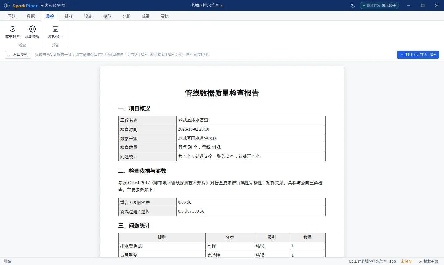The height and width of the screenshot is (265, 444).
Task: Open the 数据检查 data check tool
Action: 13,32
